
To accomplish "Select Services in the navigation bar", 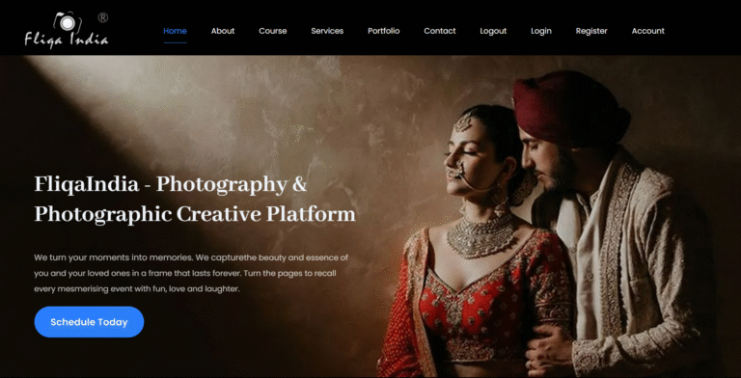I will click(327, 31).
